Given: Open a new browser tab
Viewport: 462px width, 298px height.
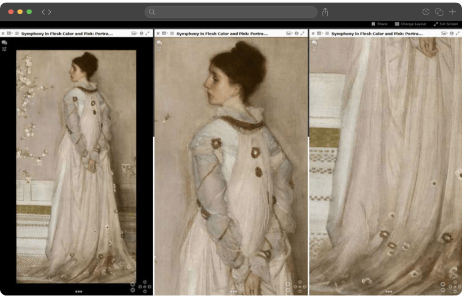Looking at the screenshot, I should [452, 12].
